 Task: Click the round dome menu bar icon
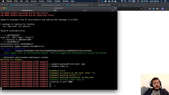112,1
